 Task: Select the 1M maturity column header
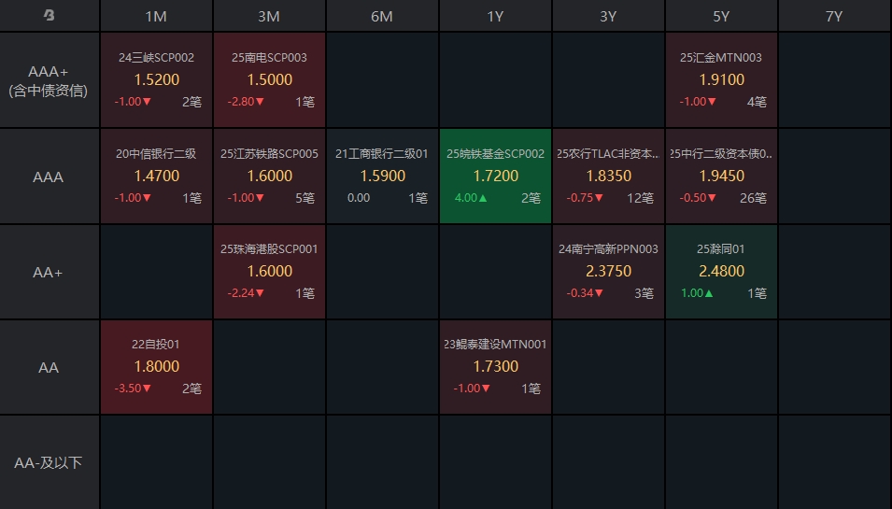point(157,16)
